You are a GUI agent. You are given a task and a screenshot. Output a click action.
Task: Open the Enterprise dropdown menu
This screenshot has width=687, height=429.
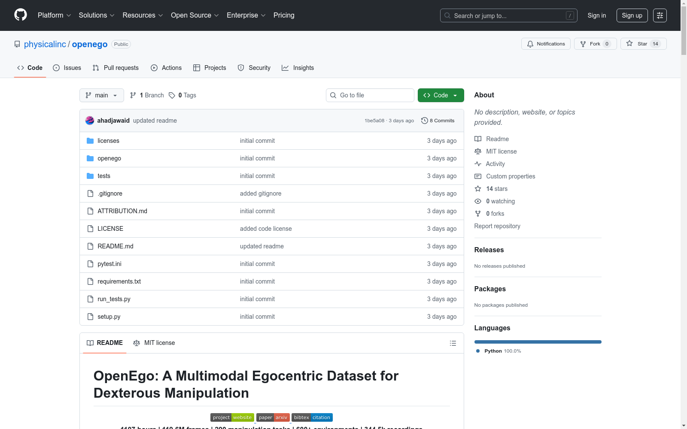click(246, 15)
